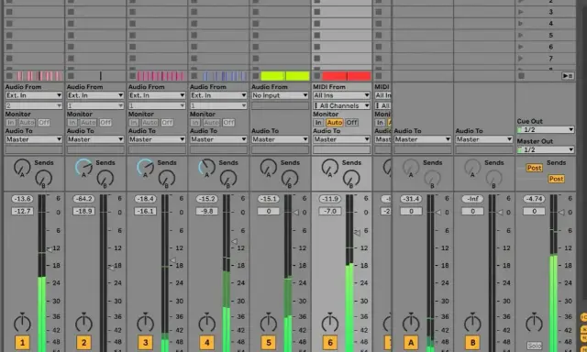
Task: Toggle return track A activator
Action: (x=411, y=342)
